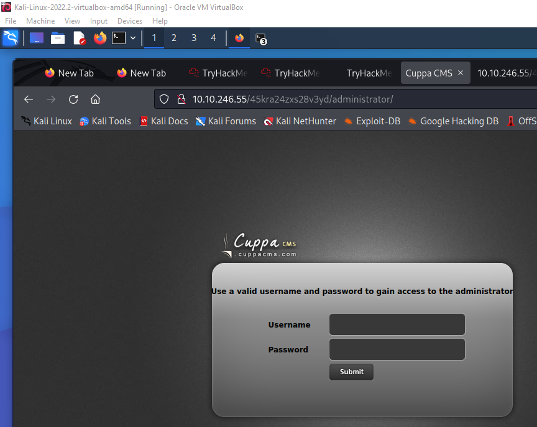Open the Exploit-DB bookmark

tap(372, 121)
